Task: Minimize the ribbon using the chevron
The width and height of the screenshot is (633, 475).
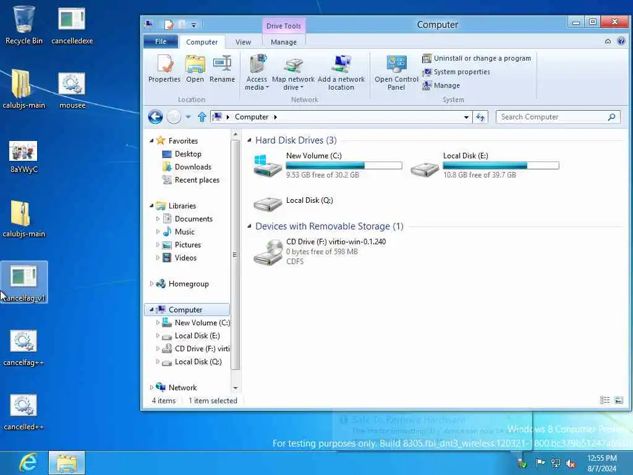Action: (x=608, y=41)
